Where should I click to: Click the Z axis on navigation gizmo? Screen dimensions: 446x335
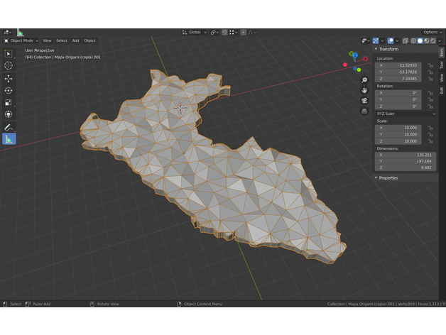(355, 55)
